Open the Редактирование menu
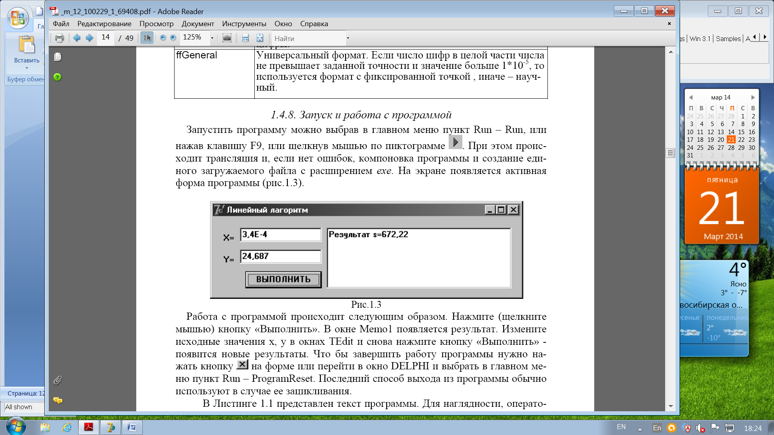The image size is (774, 435). pyautogui.click(x=104, y=24)
